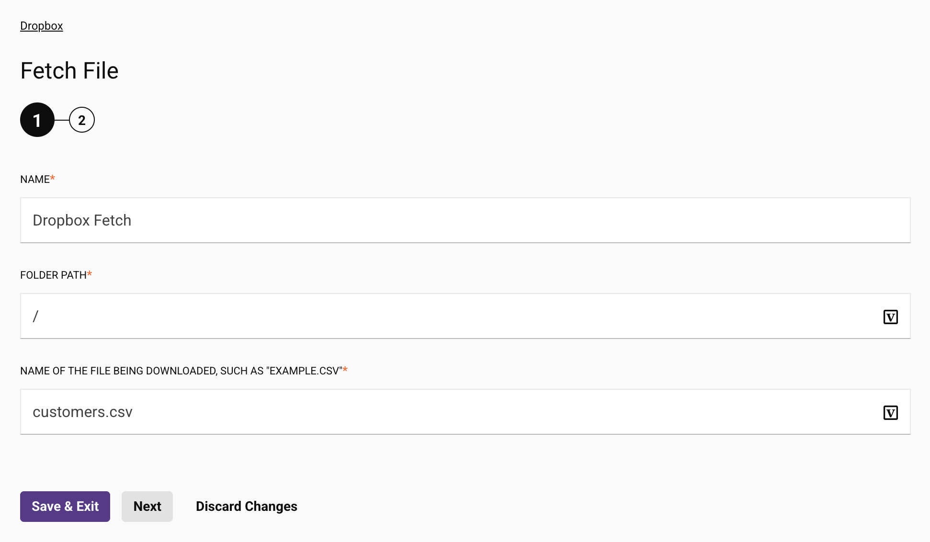Open the variable picker for Folder Path
This screenshot has height=542, width=930.
pyautogui.click(x=890, y=317)
